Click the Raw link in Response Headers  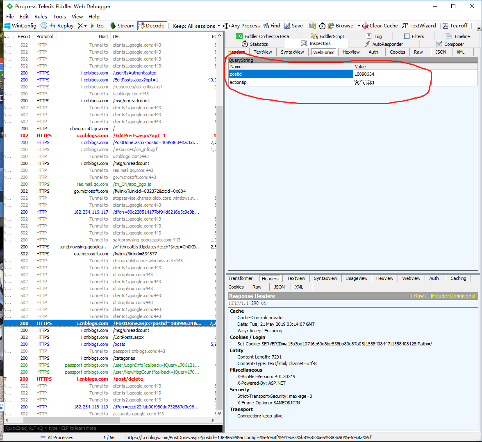[418, 296]
